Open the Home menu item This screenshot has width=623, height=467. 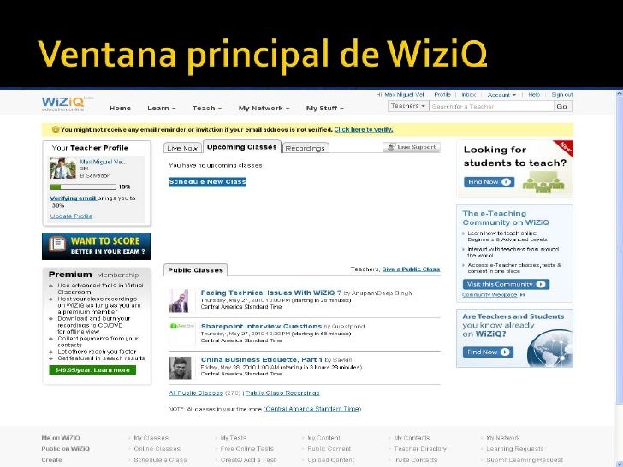pos(120,108)
